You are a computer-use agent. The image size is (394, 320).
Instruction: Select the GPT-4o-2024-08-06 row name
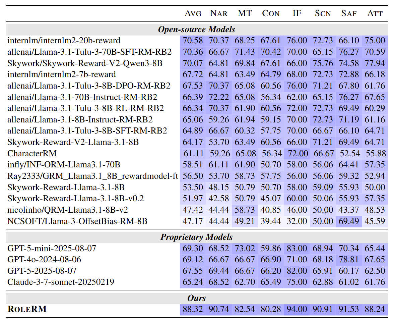click(x=44, y=260)
